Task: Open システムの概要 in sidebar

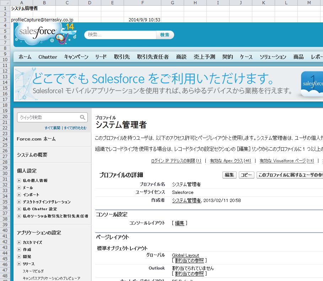Action: coord(32,155)
